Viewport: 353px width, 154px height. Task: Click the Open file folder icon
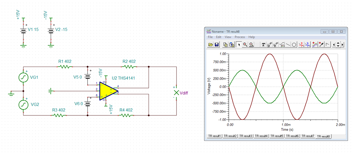[x=211, y=45]
